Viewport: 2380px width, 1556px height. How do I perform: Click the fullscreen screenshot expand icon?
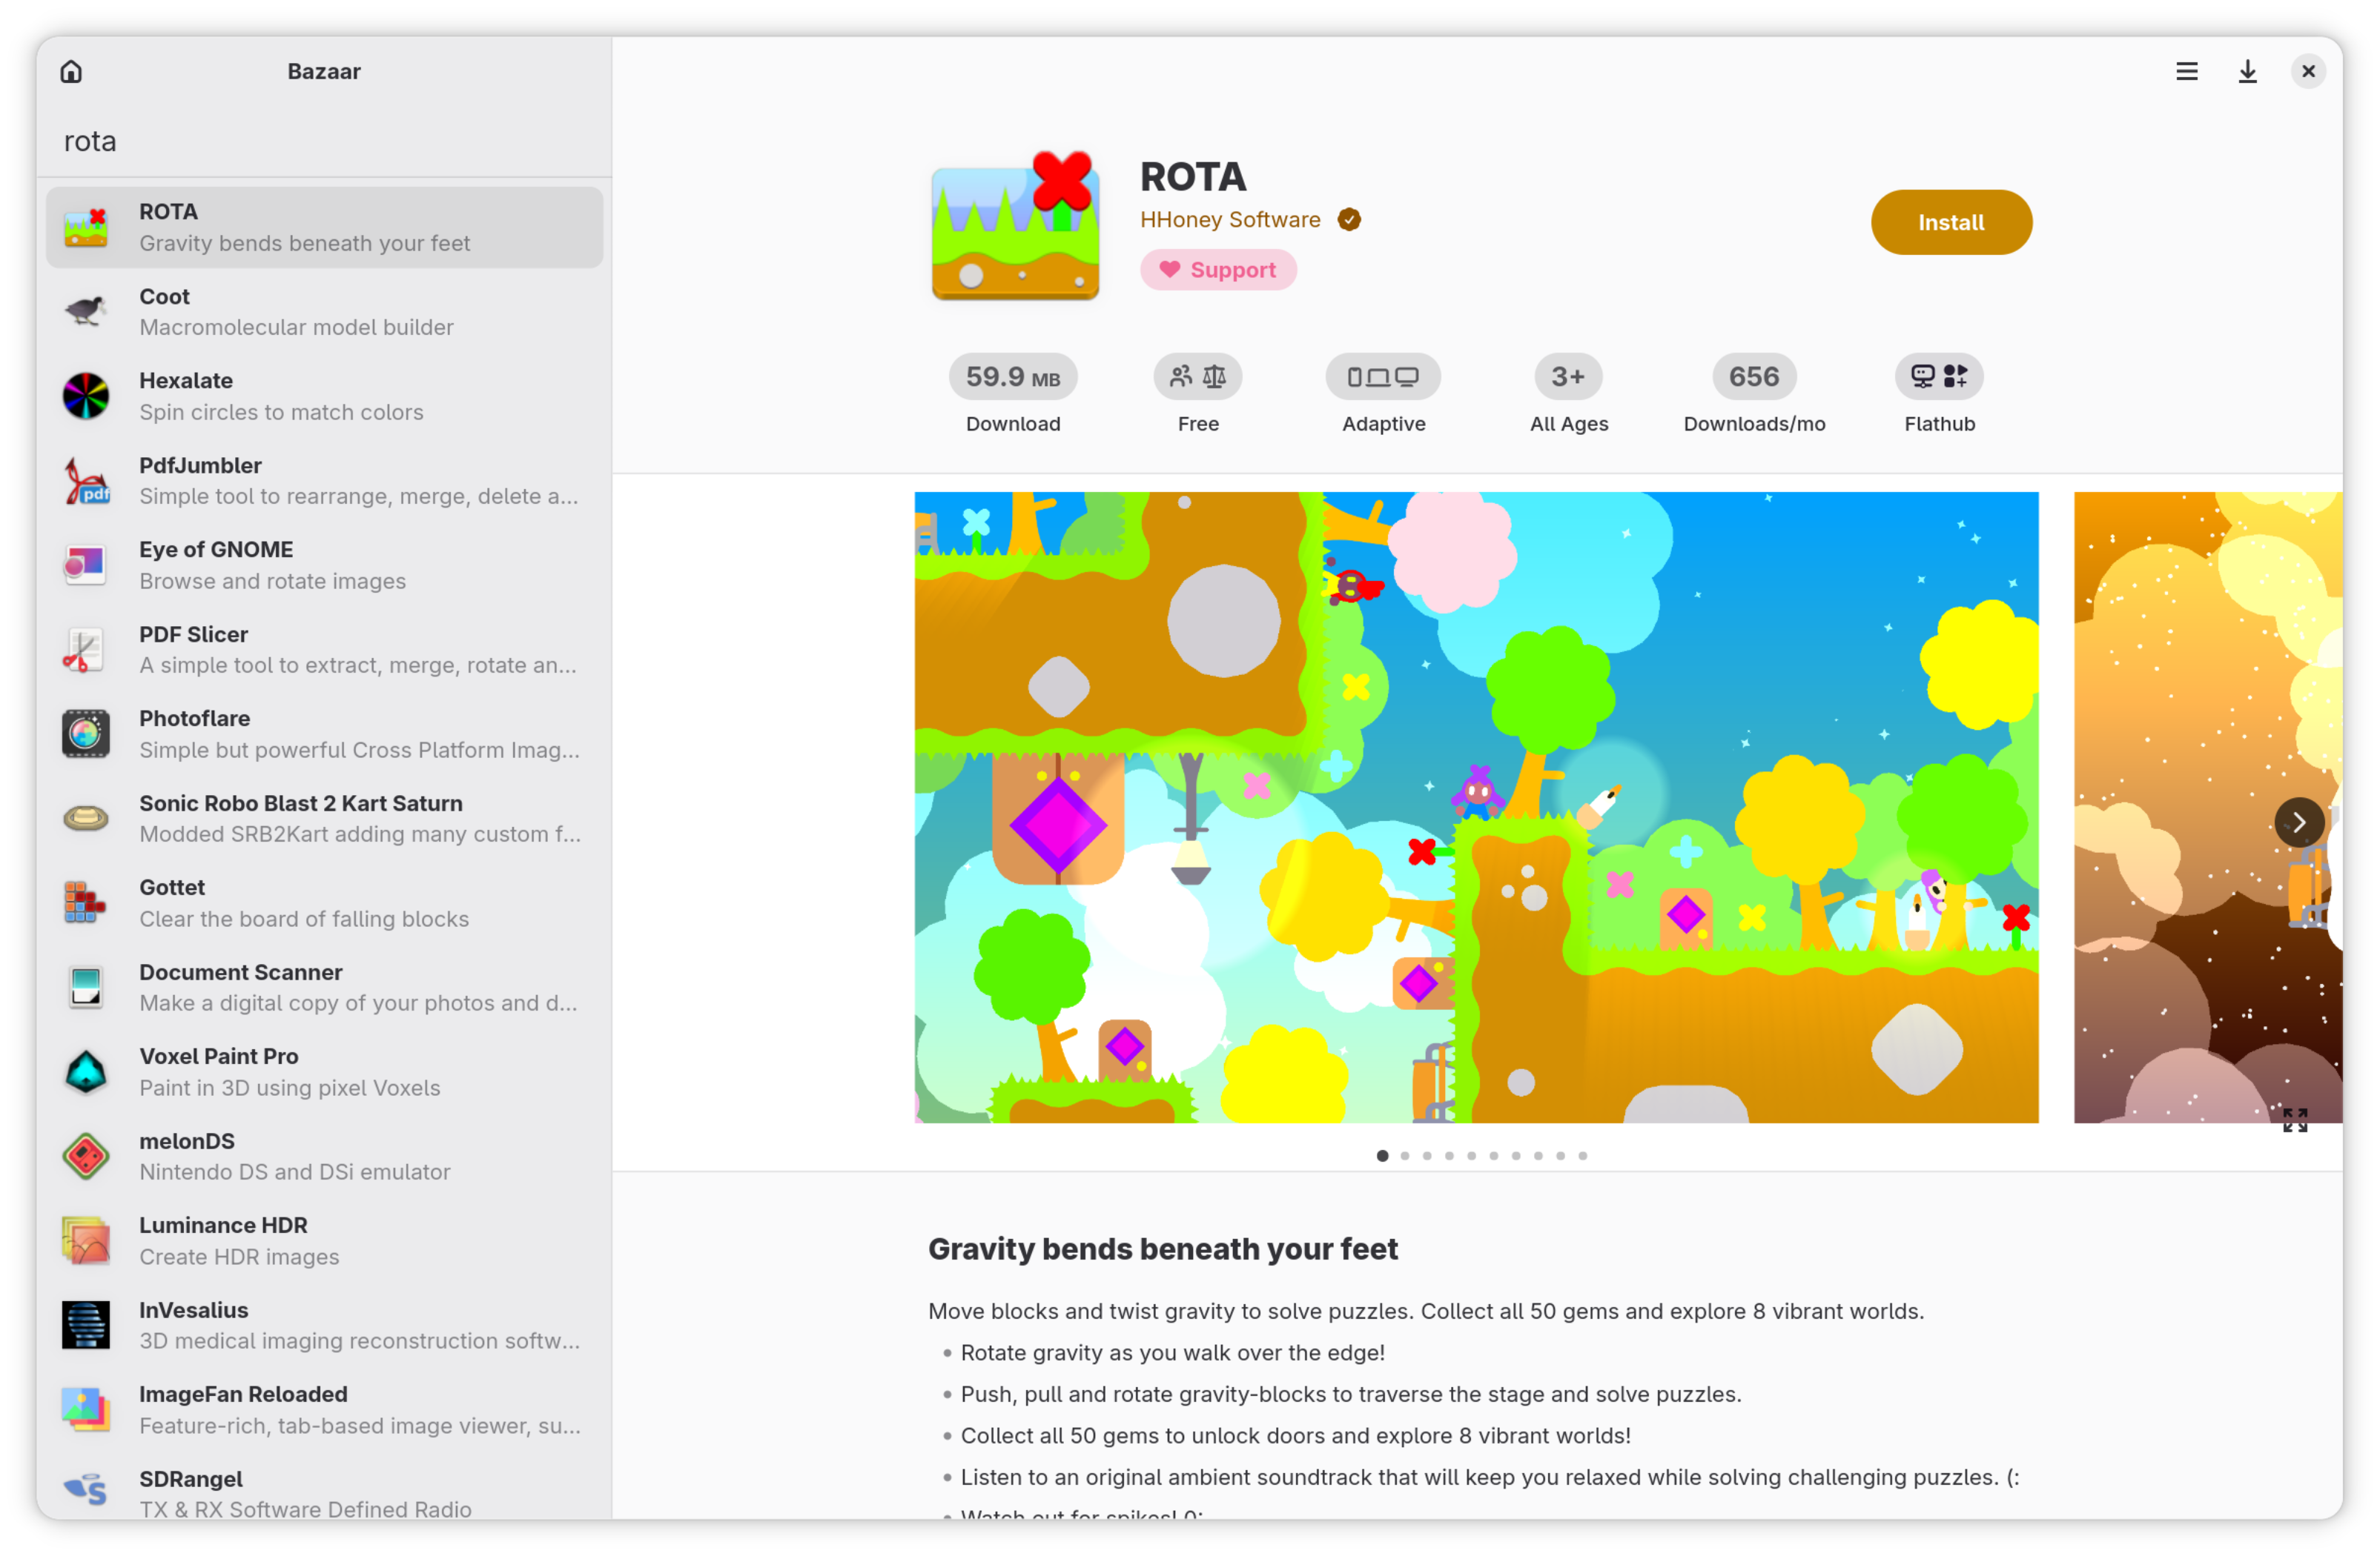coord(2294,1120)
